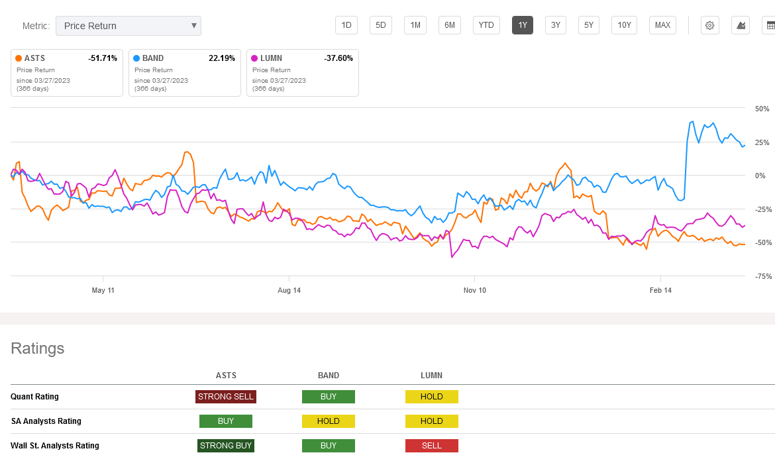
Task: Open the Quant Rating row label
Action: (34, 397)
